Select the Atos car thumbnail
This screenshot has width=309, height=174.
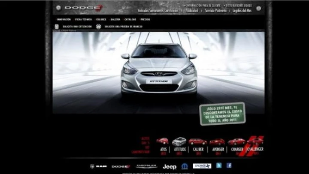coord(162,141)
